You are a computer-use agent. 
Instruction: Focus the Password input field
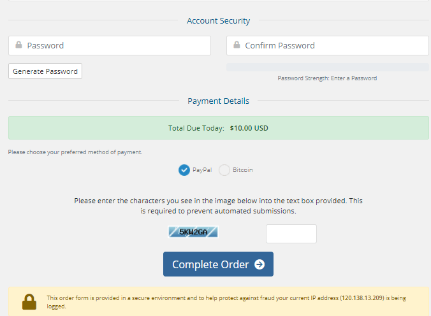click(110, 46)
